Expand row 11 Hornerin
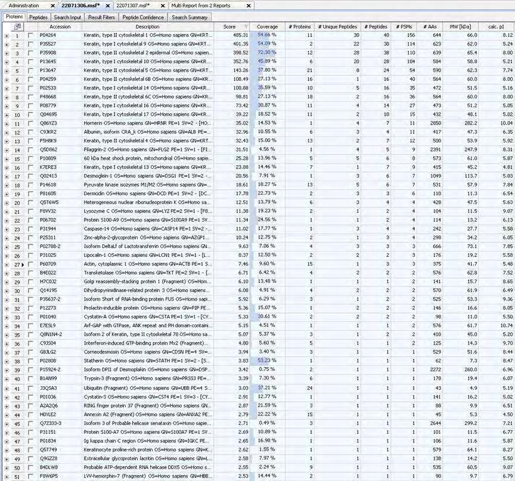Viewport: 515px width, 481px height. (7, 123)
